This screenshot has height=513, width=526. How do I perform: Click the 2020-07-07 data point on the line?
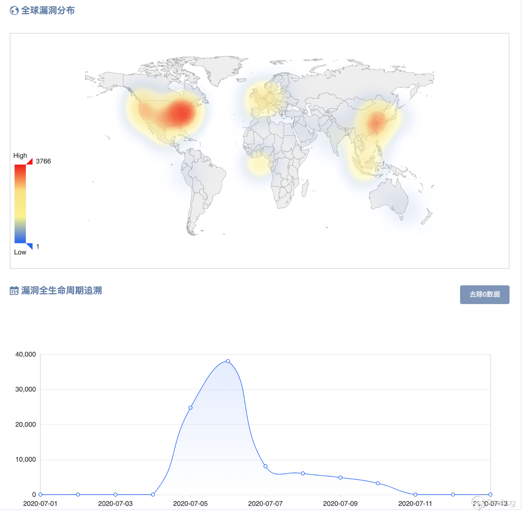click(265, 466)
